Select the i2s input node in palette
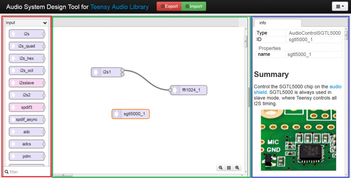This screenshot has height=178, width=351. (x=27, y=34)
